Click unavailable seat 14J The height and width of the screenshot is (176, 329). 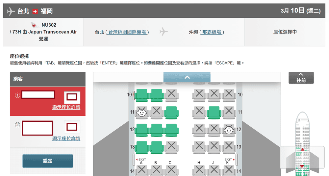tap(214, 170)
